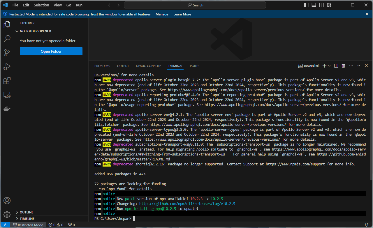Screen dimensions: 373x228
Task: Split the terminal panel
Action: pyautogui.click(x=336, y=66)
